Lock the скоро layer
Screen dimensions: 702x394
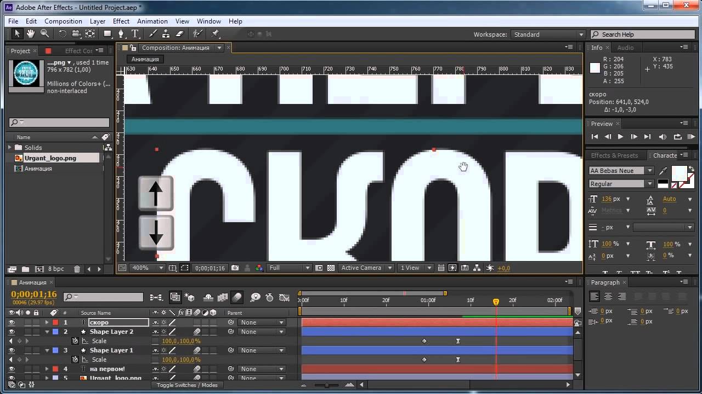pos(36,322)
